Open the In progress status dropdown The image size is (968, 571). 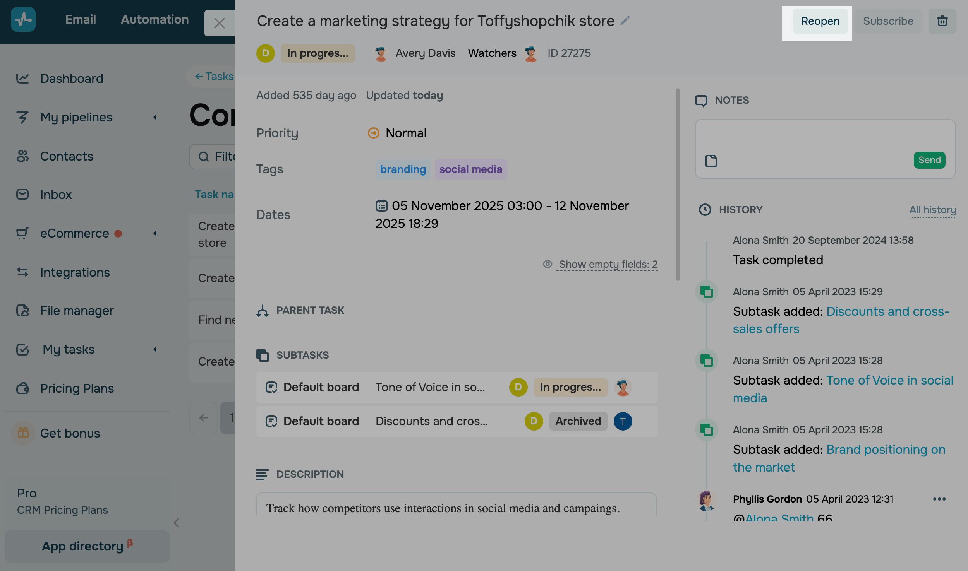318,53
